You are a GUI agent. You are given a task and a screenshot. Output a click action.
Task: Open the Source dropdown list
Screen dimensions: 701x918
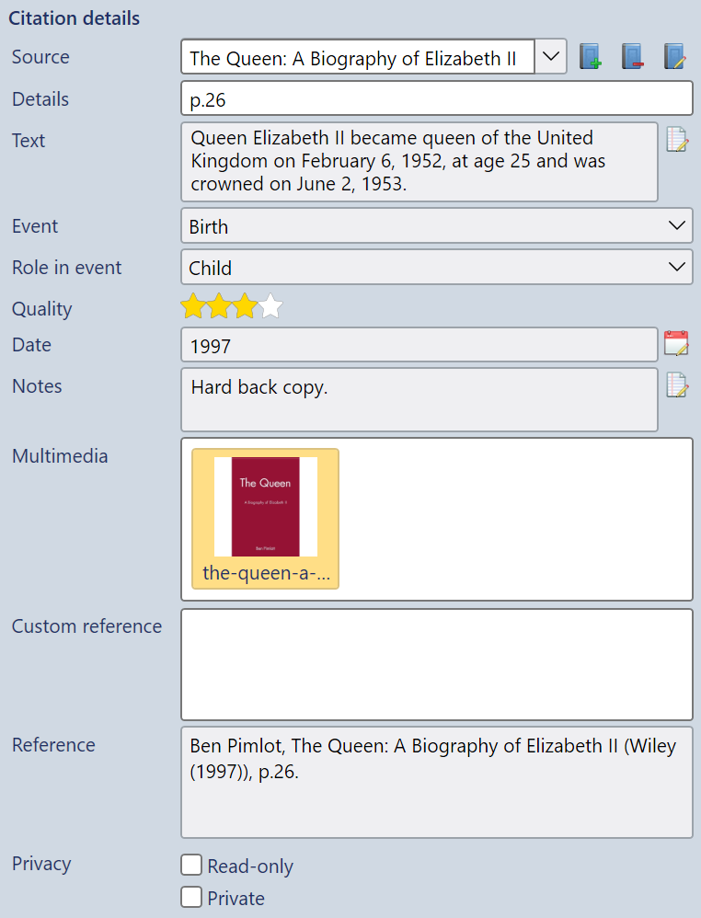point(551,56)
